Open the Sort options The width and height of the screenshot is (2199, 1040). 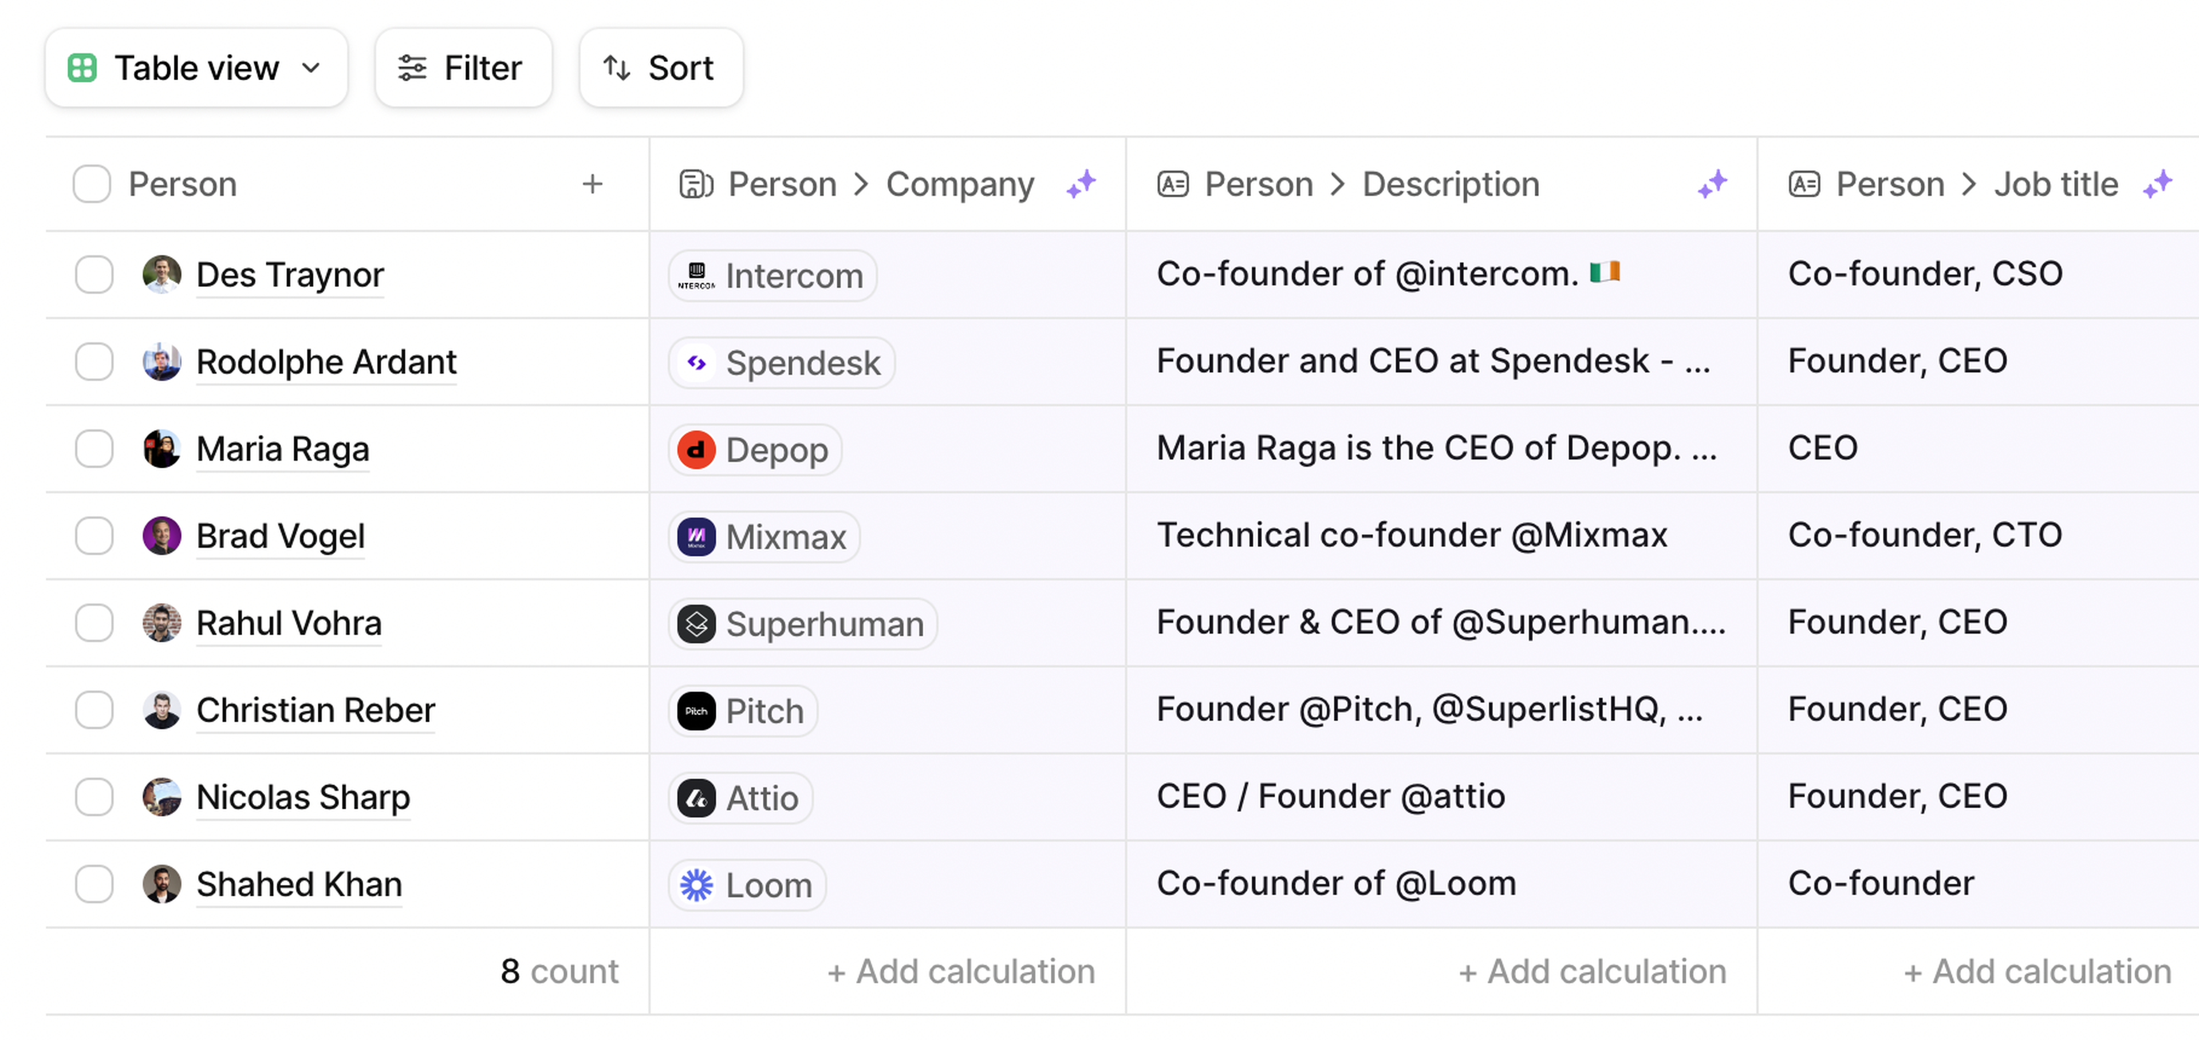661,68
